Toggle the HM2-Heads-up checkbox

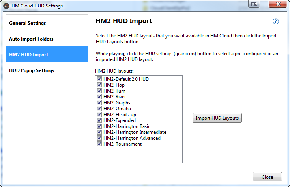99,115
